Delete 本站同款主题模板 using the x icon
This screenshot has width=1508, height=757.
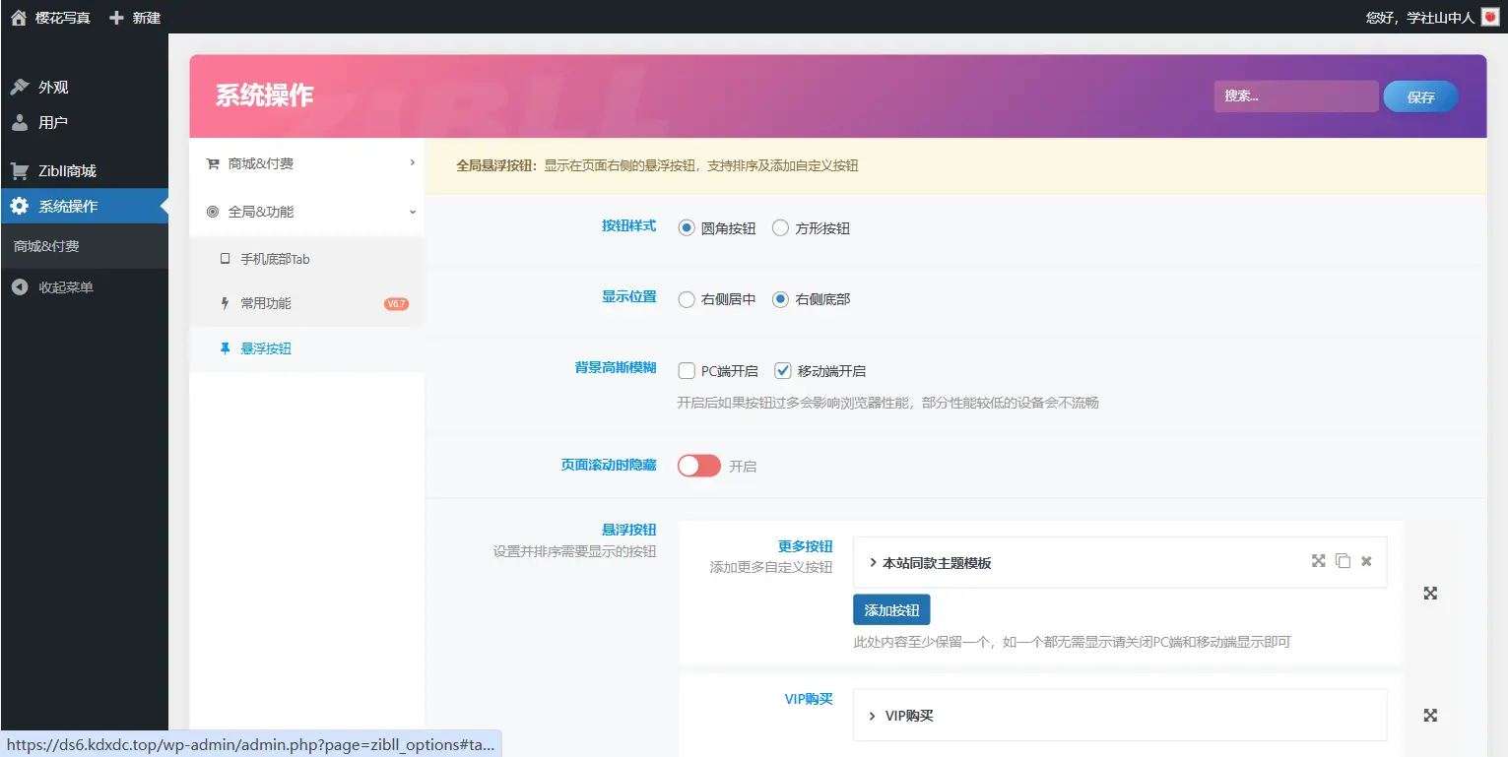(1365, 560)
